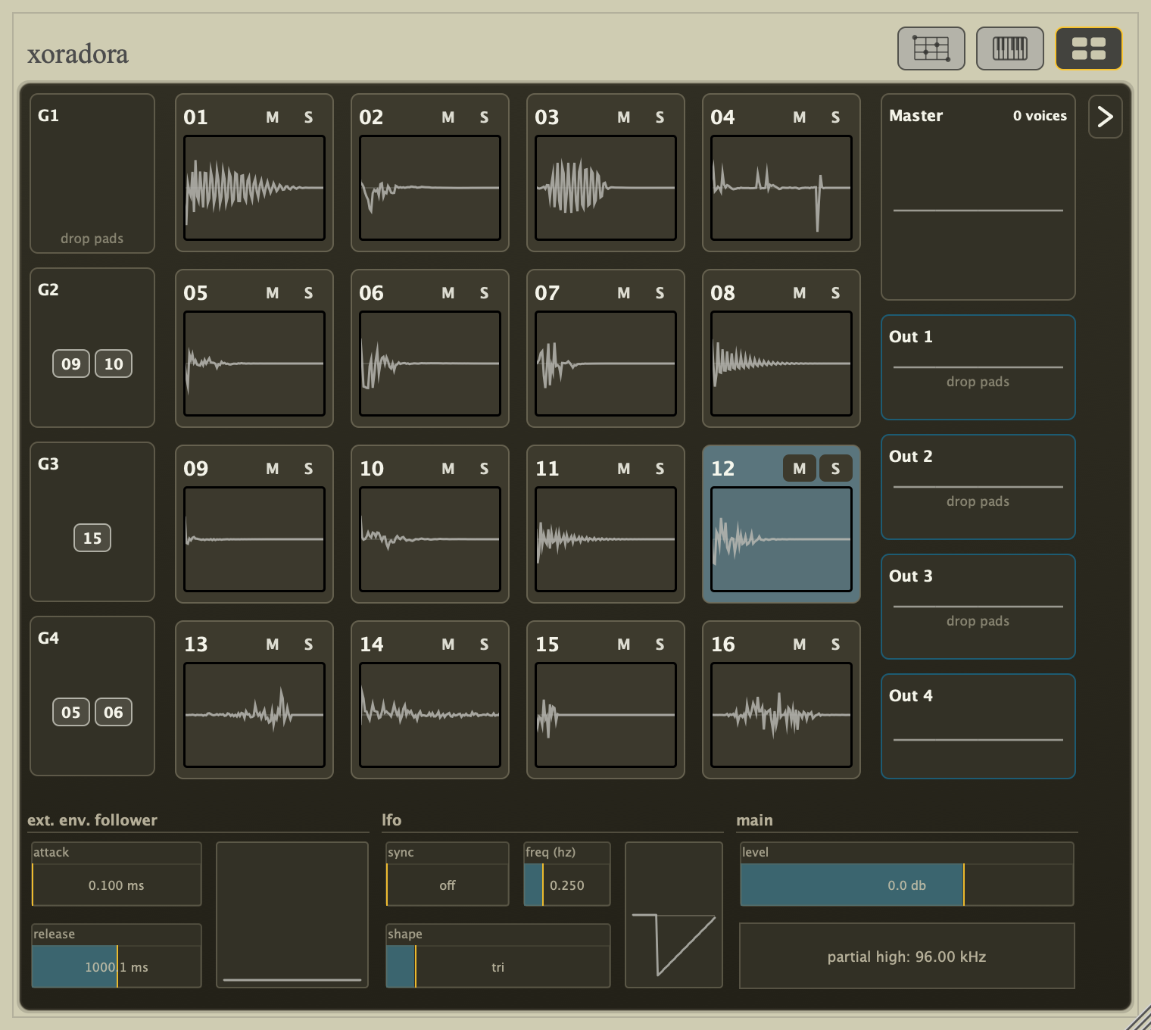Solo pad 01

(x=308, y=117)
